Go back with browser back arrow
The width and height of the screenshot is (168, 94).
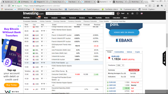pyautogui.click(x=2, y=6)
